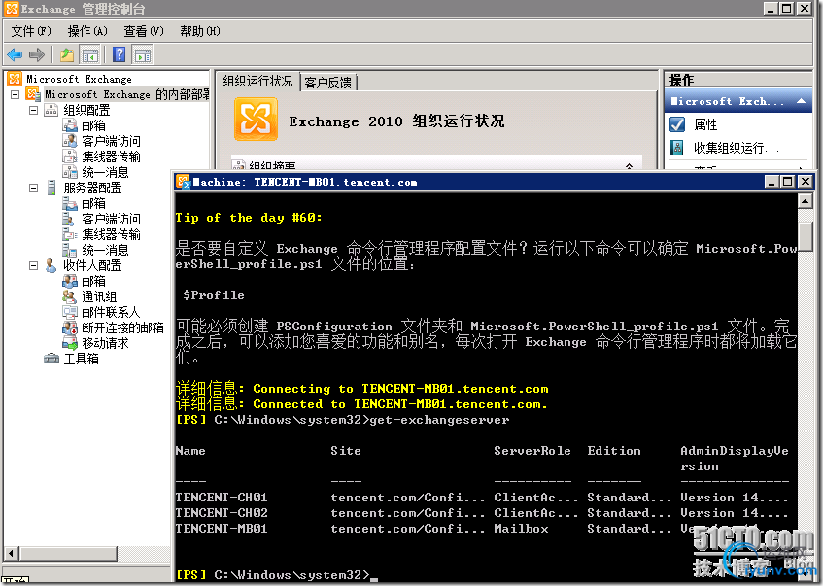Minimize the Exchange 管理控制台 window
This screenshot has width=823, height=586.
770,8
